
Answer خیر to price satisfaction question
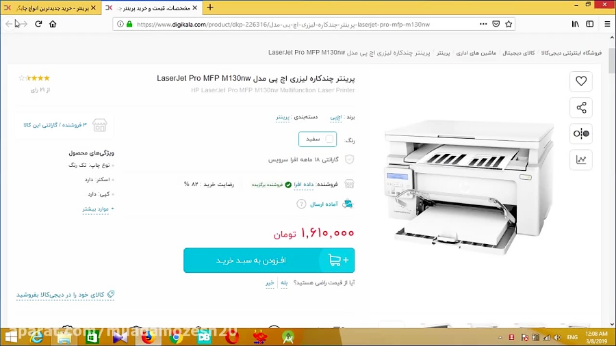(270, 282)
